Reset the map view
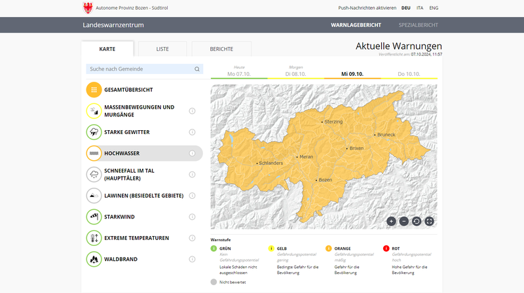This screenshot has height=293, width=524. 417,221
